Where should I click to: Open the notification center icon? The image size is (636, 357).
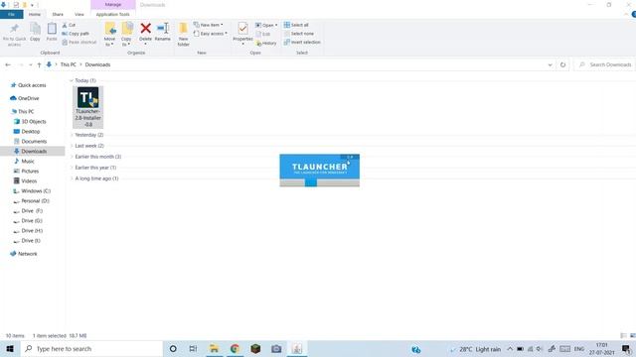click(x=626, y=349)
